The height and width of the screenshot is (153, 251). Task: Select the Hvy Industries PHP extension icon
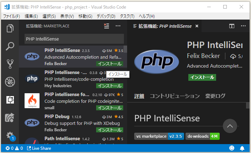click(x=32, y=79)
